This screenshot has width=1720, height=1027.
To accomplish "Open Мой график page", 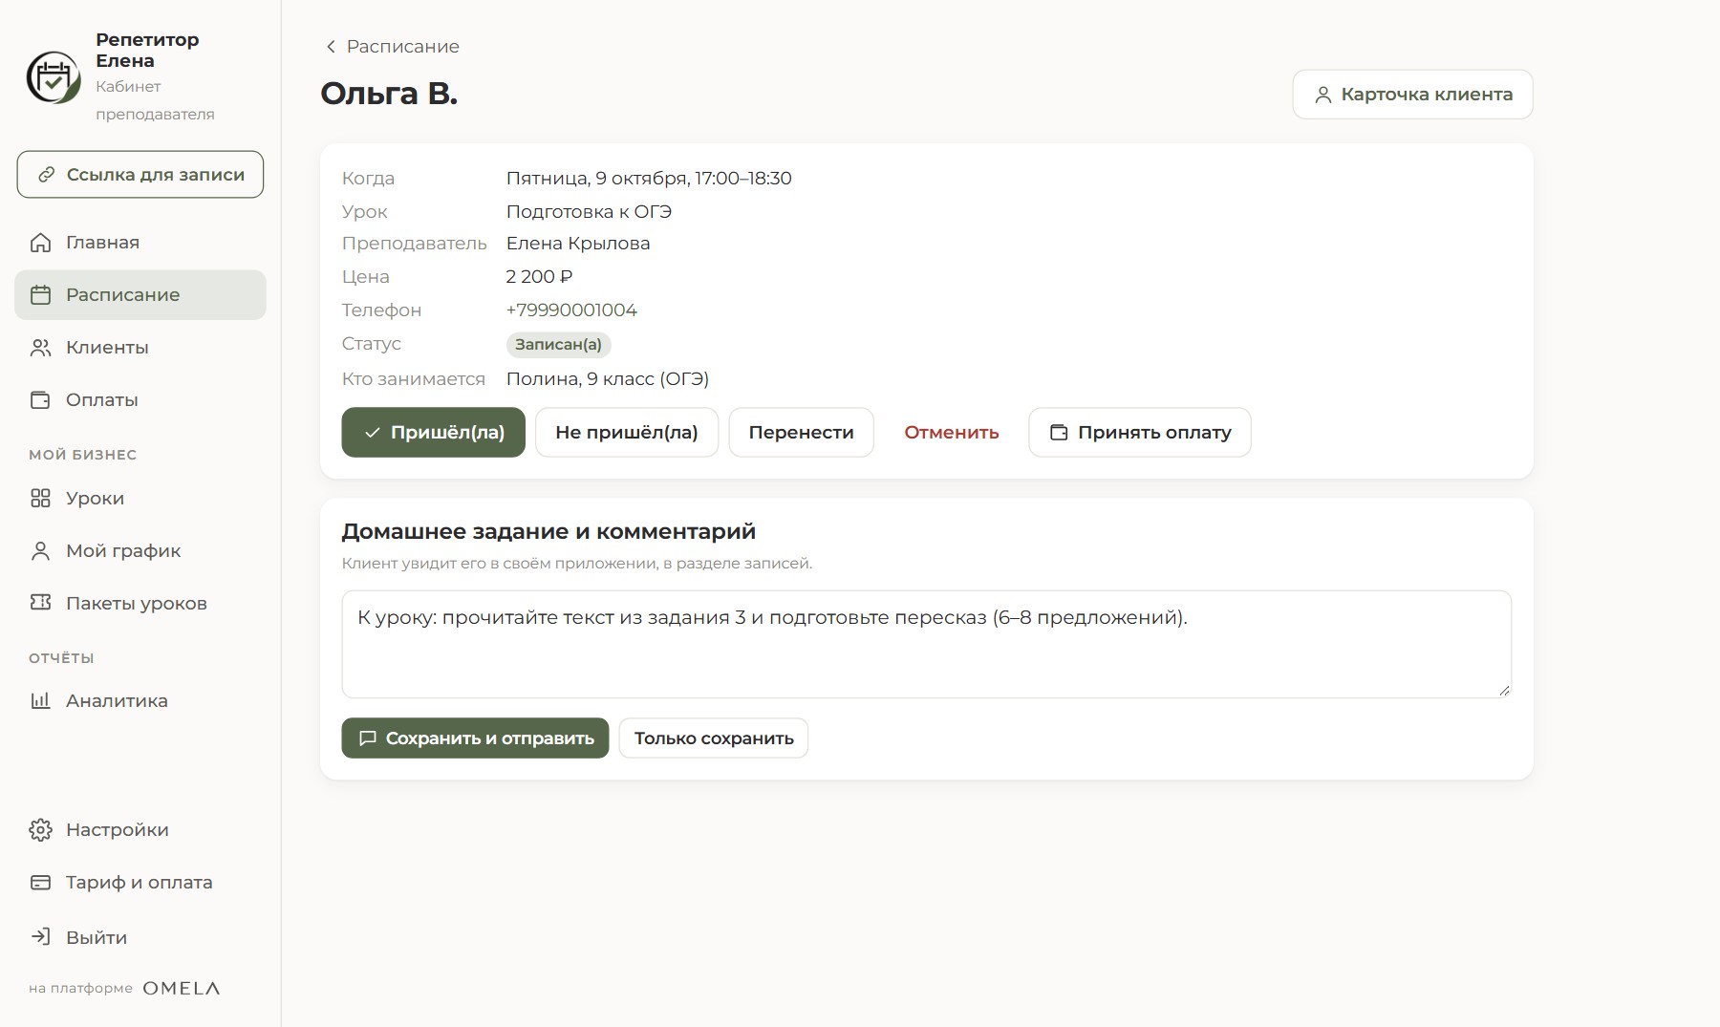I will pos(140,551).
